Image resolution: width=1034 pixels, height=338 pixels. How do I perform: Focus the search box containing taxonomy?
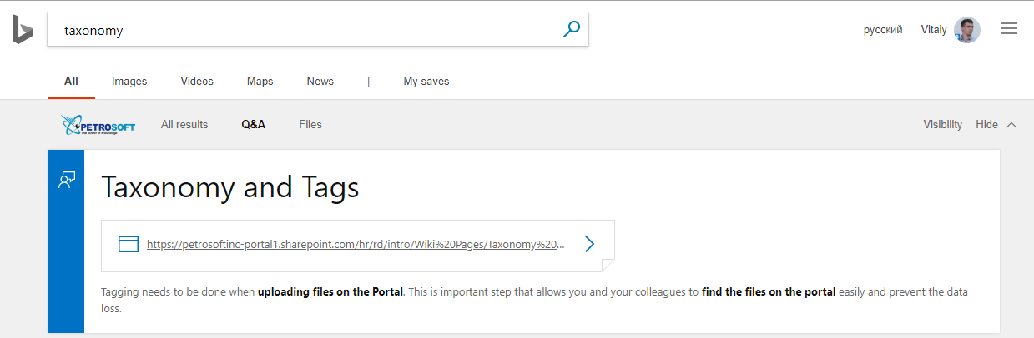(x=318, y=30)
